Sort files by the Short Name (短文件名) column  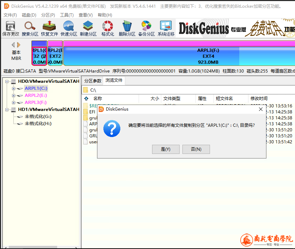231,98
